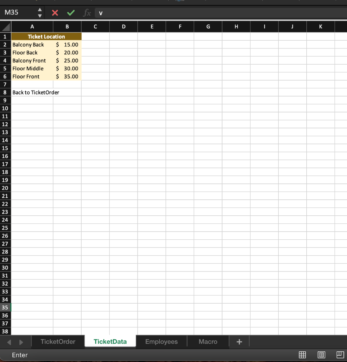
Task: Select column header C
Action: click(x=95, y=27)
